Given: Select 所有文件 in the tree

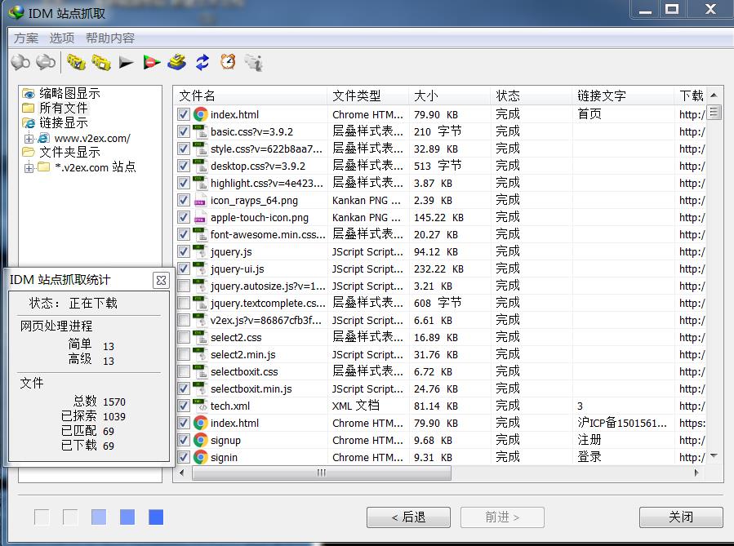Looking at the screenshot, I should 63,108.
